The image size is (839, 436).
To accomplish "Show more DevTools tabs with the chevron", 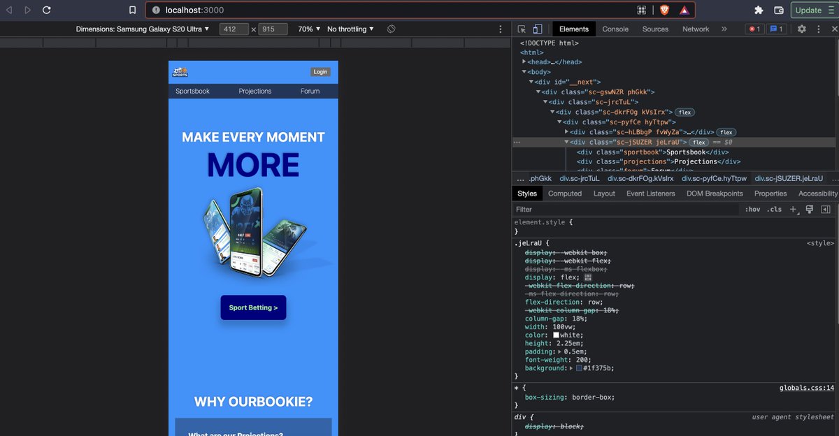I will [x=724, y=29].
